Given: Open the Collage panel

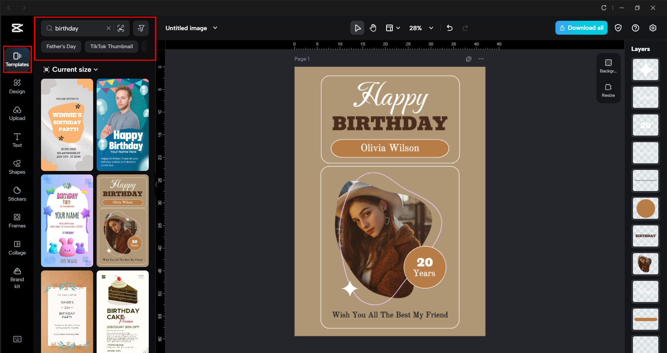Looking at the screenshot, I should click(17, 248).
